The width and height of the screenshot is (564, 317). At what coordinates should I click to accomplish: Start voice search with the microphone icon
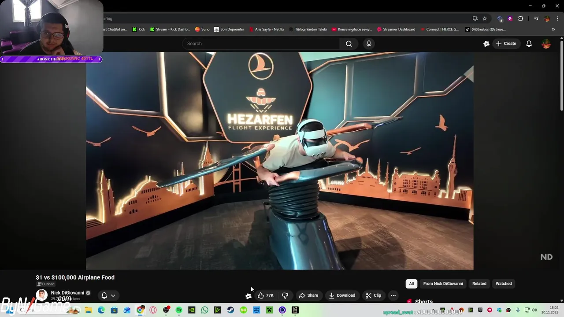(x=369, y=44)
